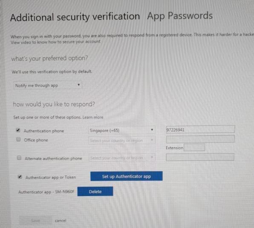Focus the Office phone number field

200,140
